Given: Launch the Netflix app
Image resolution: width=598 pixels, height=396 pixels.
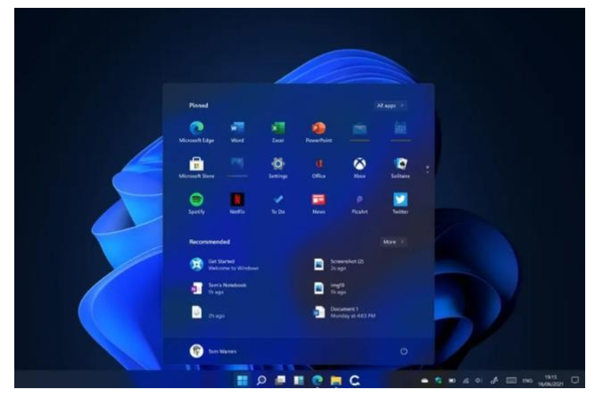Looking at the screenshot, I should 237,203.
